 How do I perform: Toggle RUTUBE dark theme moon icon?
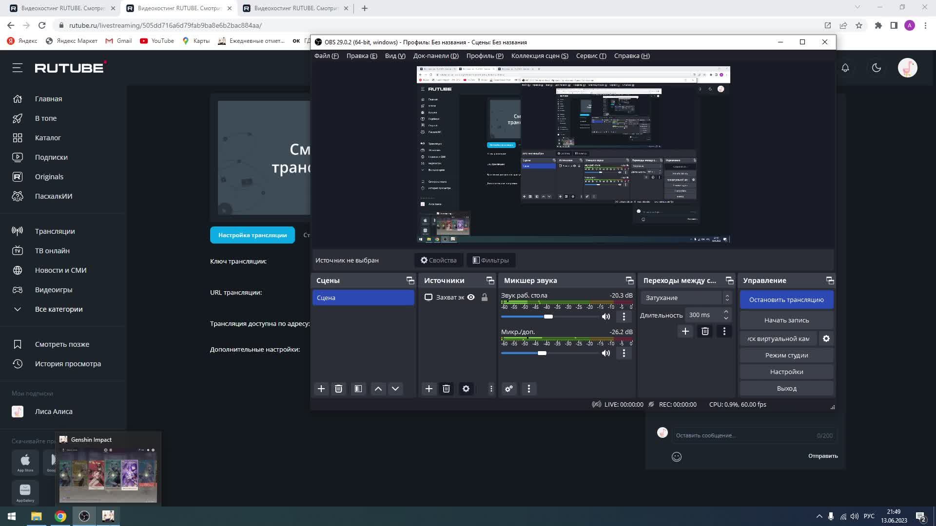[877, 68]
